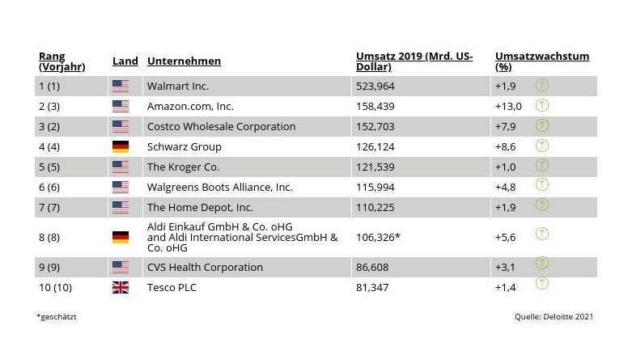Screen dimensions: 628x355
Task: Click the Unternehmen column header
Action: point(184,61)
